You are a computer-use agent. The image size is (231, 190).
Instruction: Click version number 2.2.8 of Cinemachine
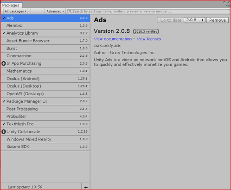coord(83,56)
